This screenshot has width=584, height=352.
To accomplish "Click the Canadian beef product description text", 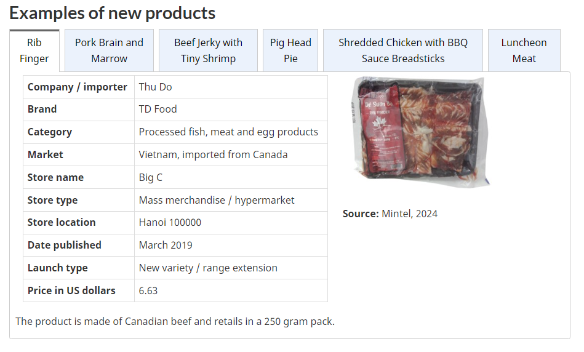I will 175,321.
